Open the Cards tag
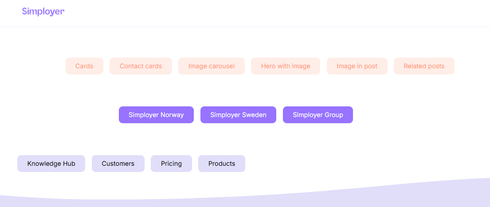The image size is (490, 207). tap(84, 66)
